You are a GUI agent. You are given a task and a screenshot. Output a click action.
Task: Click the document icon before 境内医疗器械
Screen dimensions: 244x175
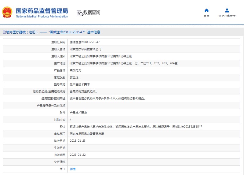coord(4,32)
